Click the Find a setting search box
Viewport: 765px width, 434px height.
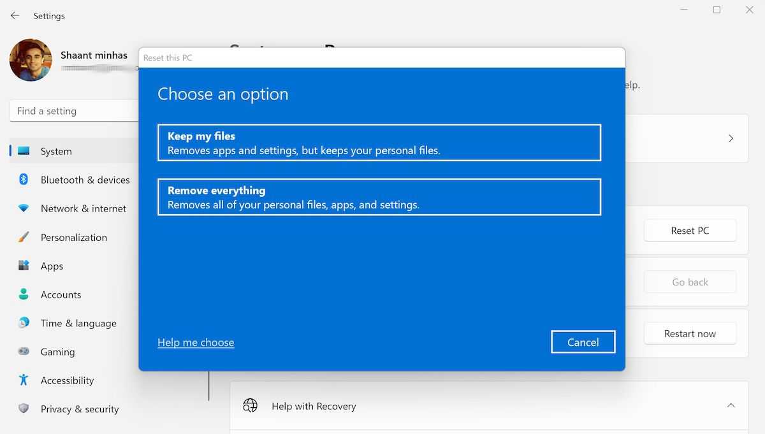[73, 111]
